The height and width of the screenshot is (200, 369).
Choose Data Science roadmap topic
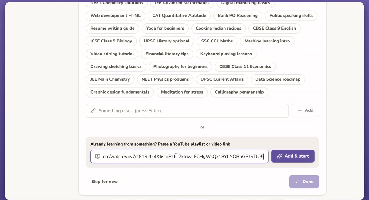278,79
